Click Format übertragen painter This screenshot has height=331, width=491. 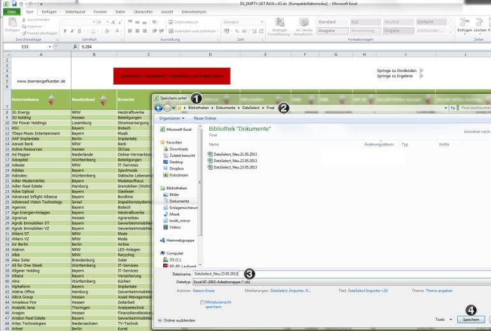(40, 33)
